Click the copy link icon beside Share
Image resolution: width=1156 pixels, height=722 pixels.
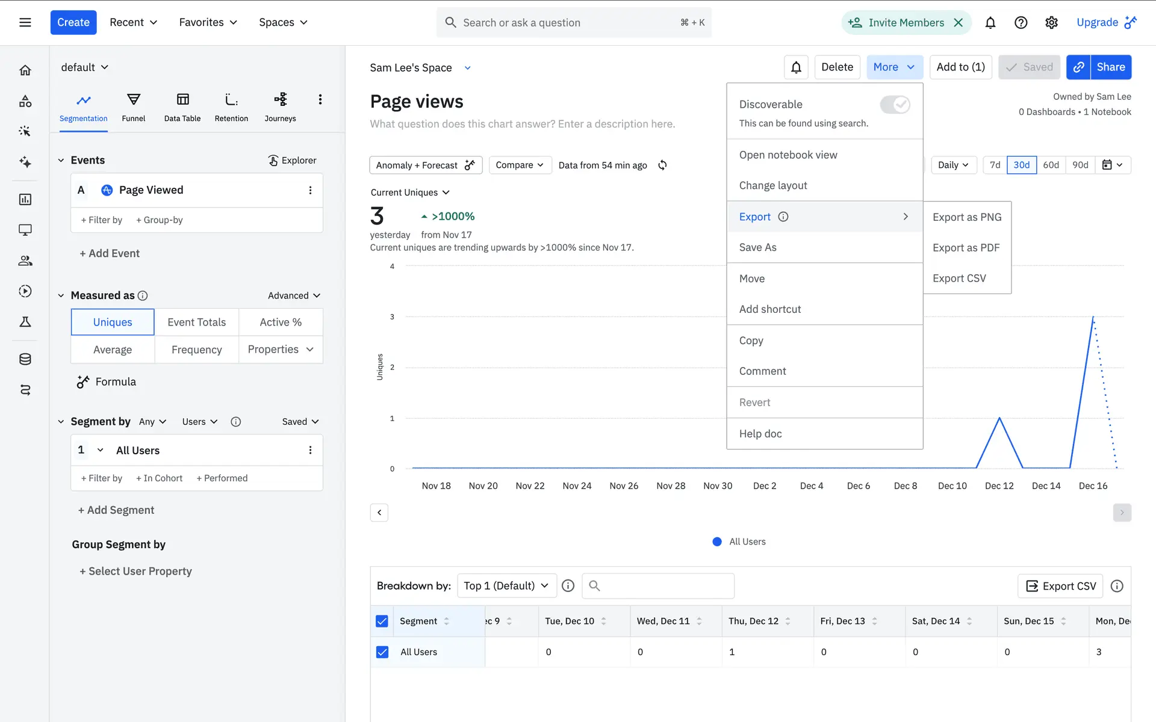[1078, 67]
